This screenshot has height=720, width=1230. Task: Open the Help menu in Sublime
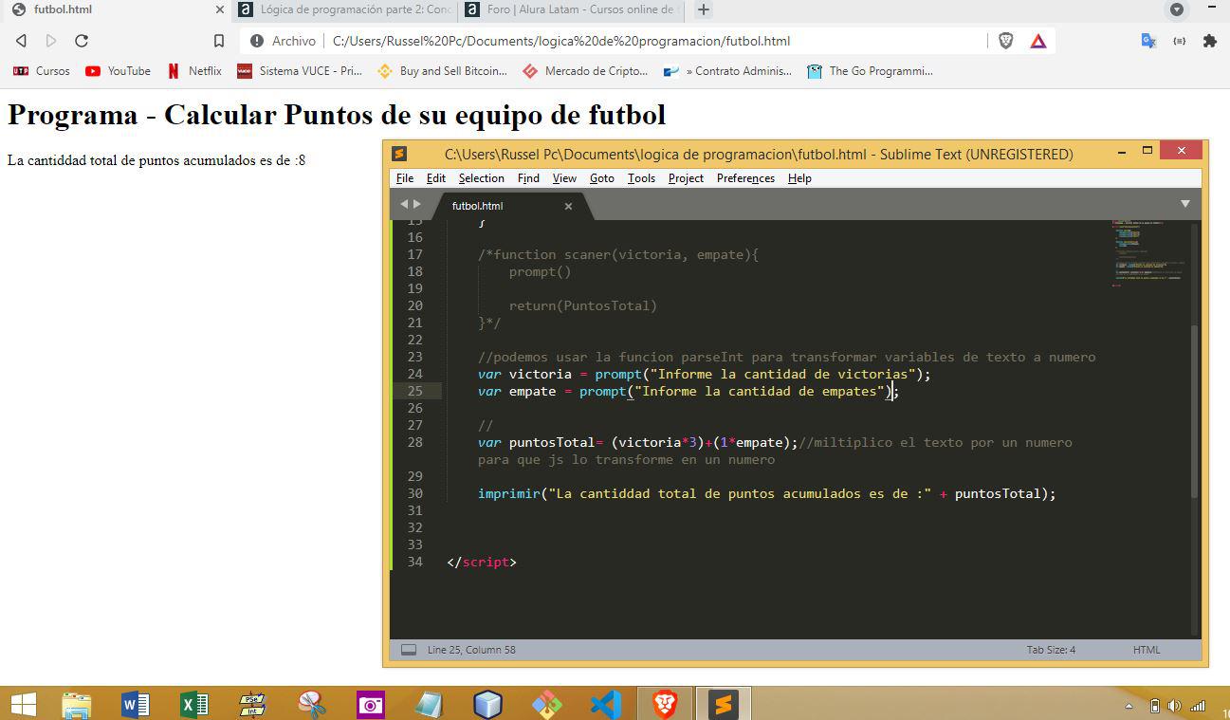point(799,178)
